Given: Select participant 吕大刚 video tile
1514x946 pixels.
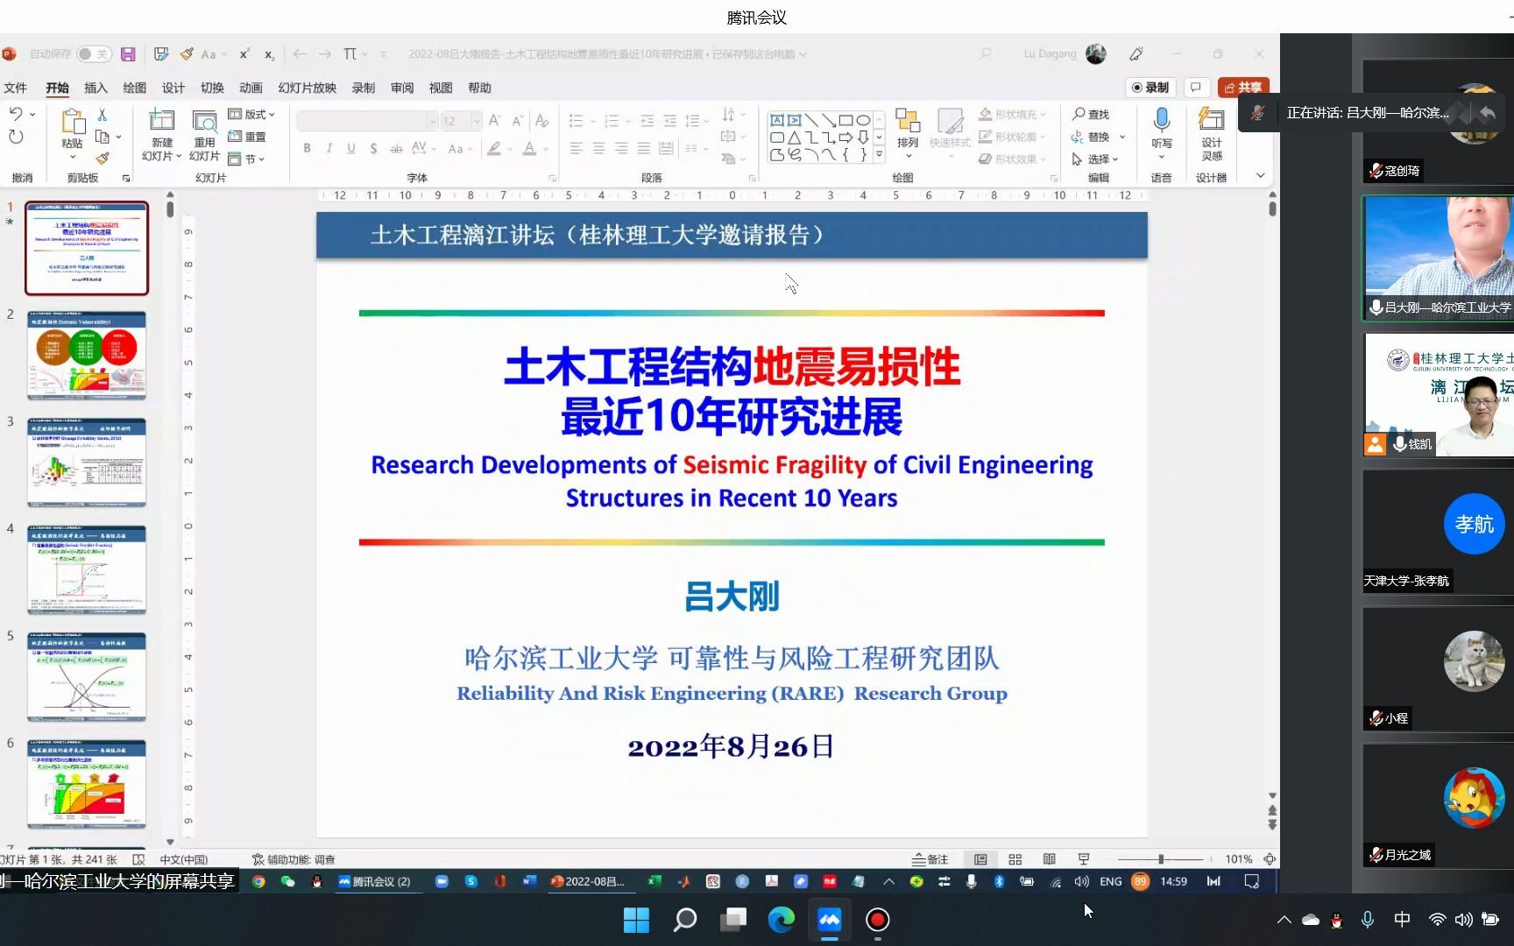Looking at the screenshot, I should pos(1439,258).
